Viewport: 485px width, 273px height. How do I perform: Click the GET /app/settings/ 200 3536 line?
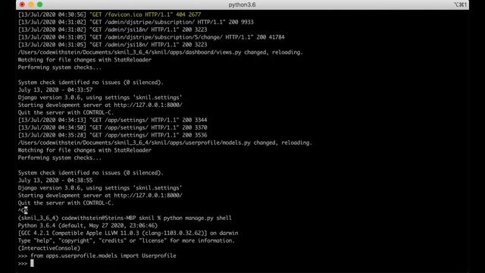click(113, 135)
